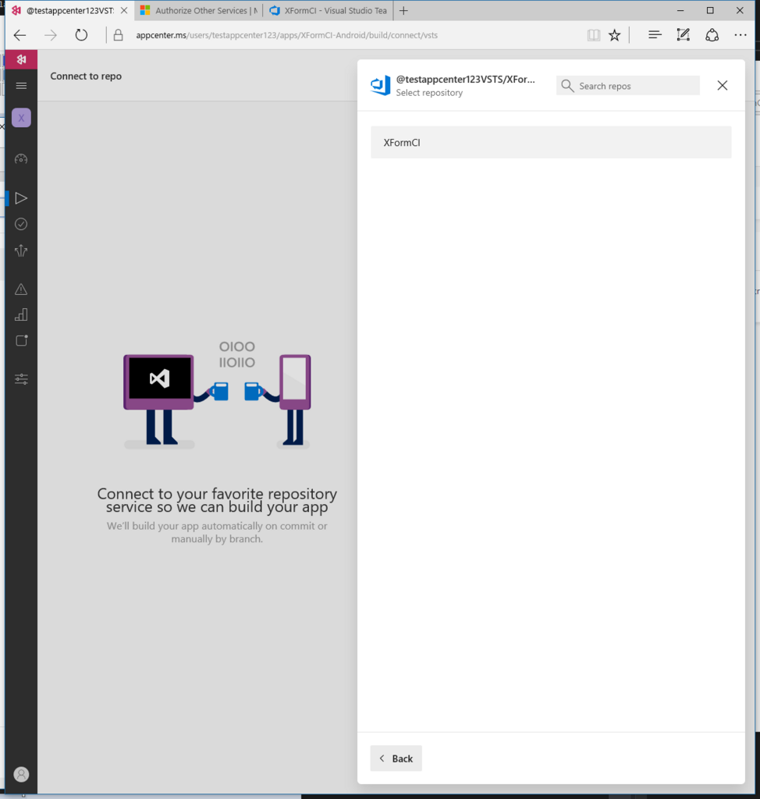Open the browser Hub icon

pyautogui.click(x=655, y=34)
